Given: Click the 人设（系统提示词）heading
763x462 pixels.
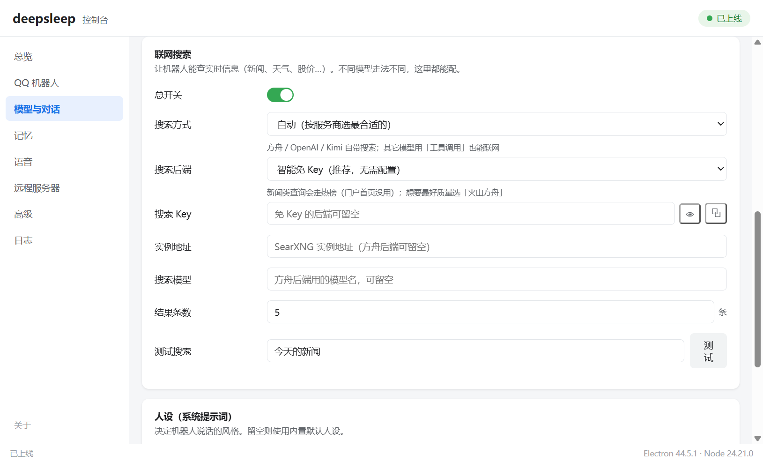Looking at the screenshot, I should point(193,417).
